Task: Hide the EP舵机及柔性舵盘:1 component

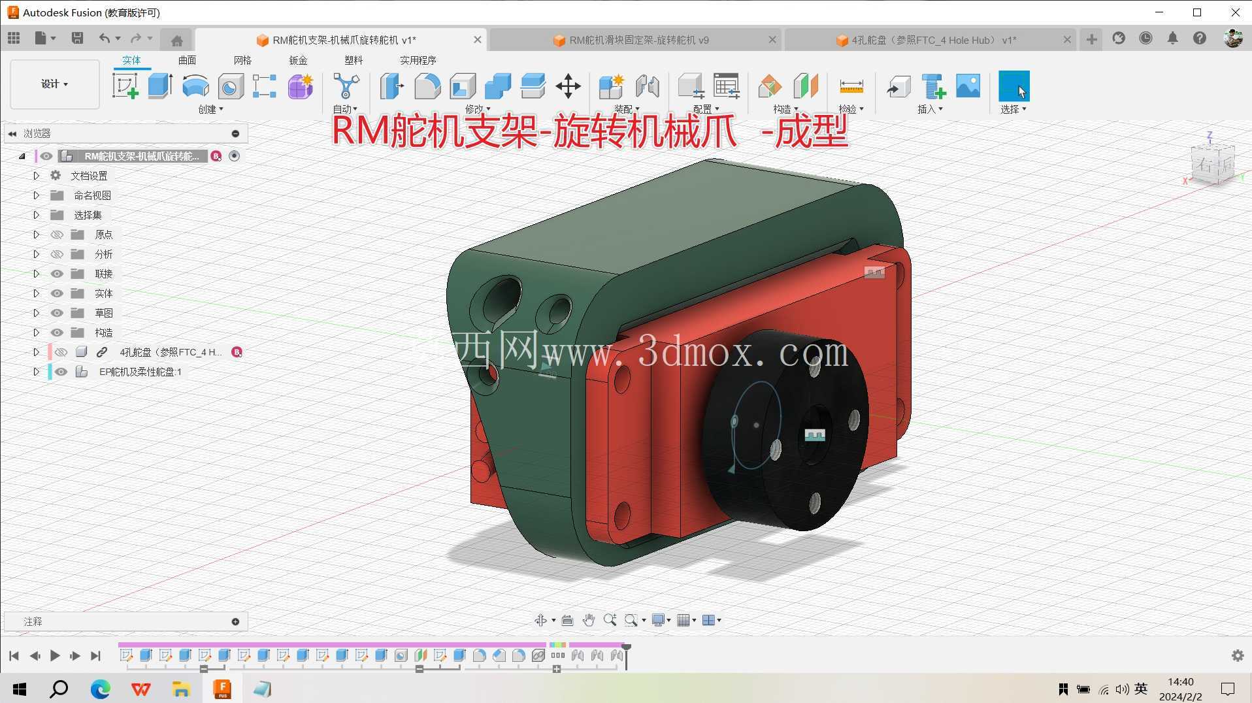Action: (x=61, y=372)
